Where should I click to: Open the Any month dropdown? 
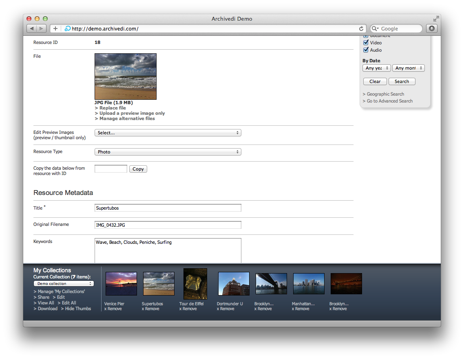409,68
